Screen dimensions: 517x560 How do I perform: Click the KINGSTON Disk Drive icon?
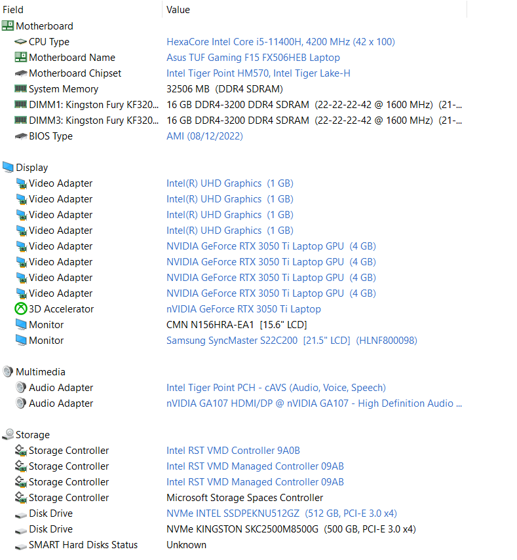pyautogui.click(x=21, y=531)
